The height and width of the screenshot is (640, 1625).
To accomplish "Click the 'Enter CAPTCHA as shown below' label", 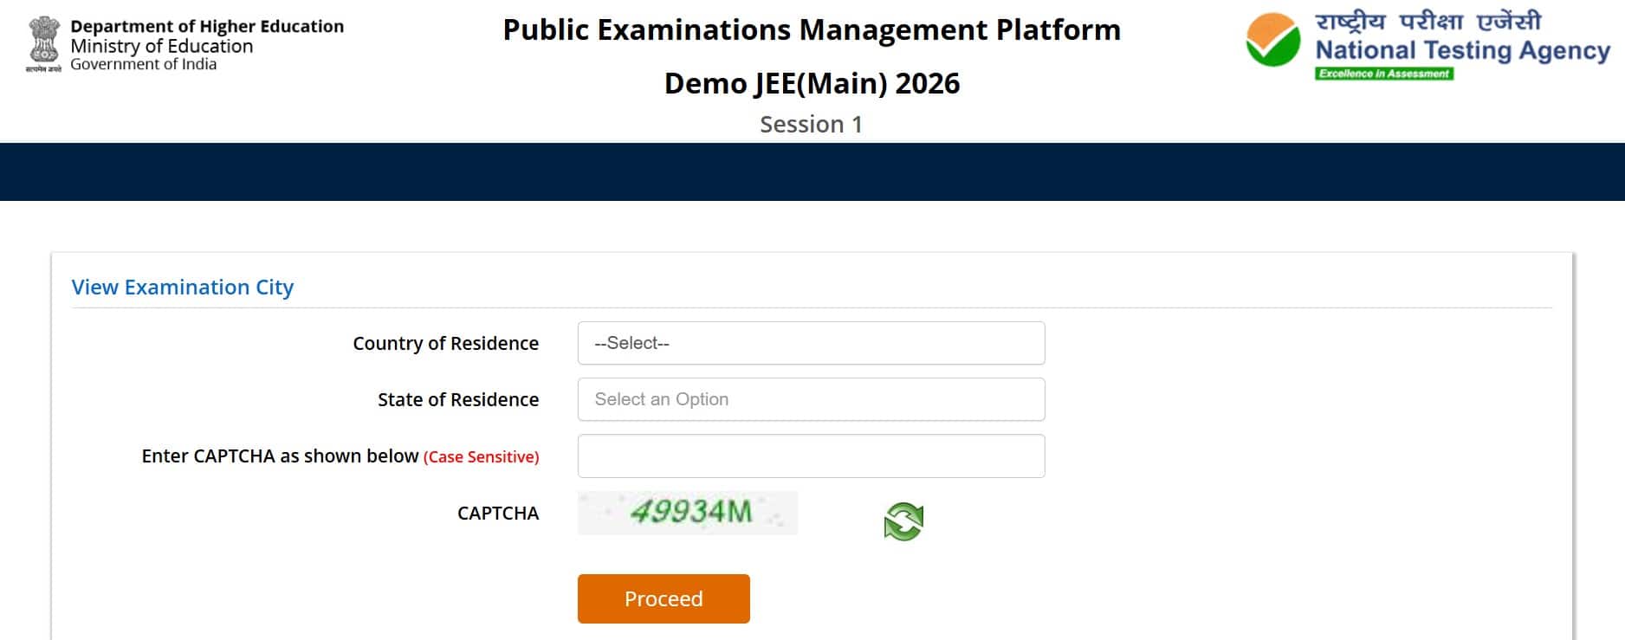I will coord(279,456).
